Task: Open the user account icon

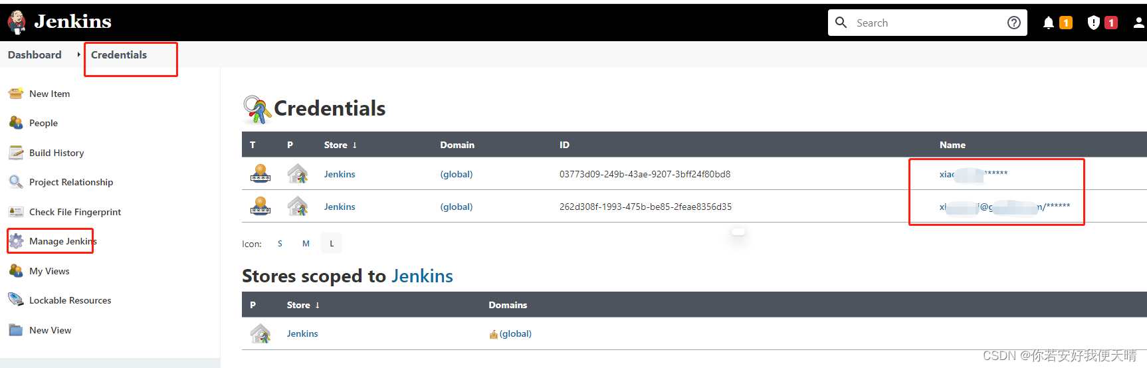Action: tap(1139, 23)
